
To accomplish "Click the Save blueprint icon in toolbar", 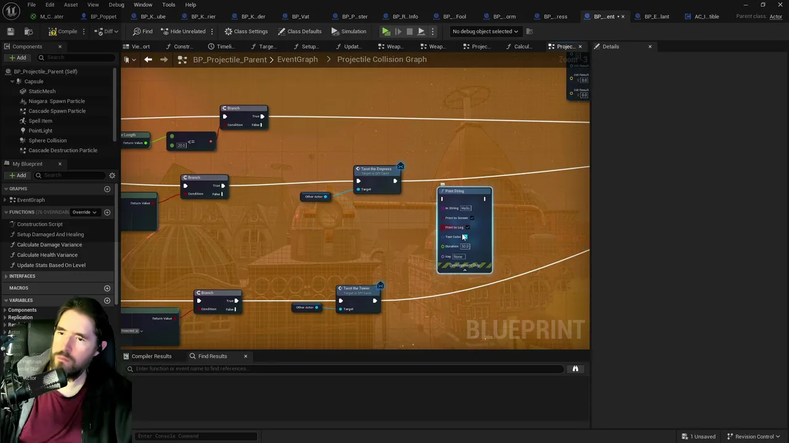I will point(10,31).
